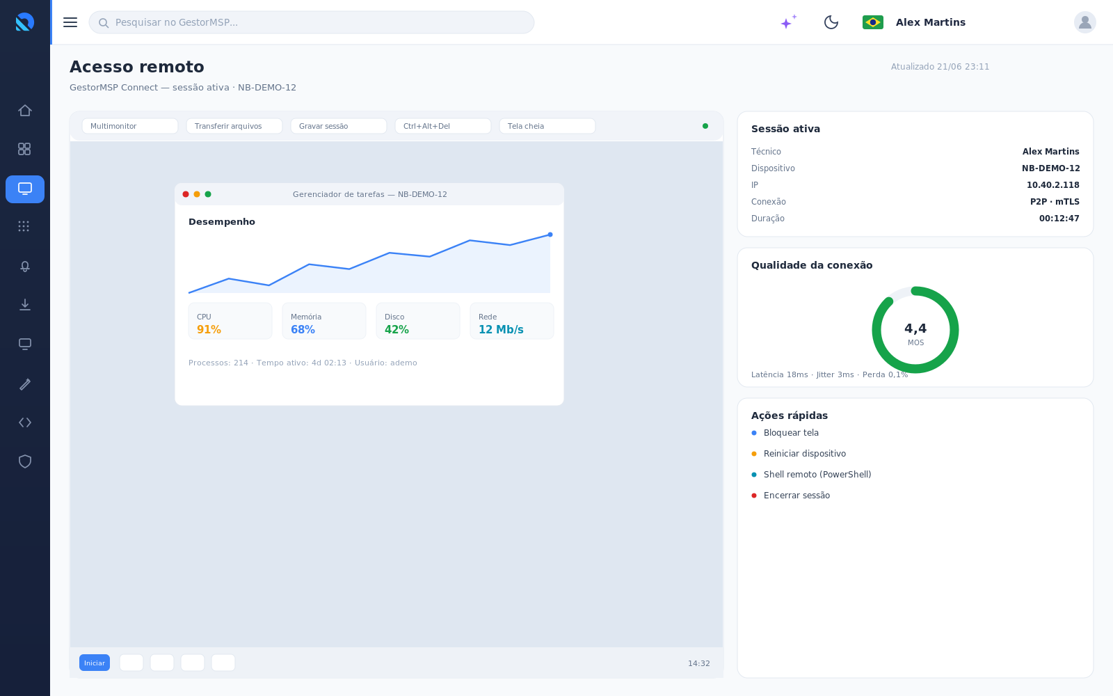Open the code brackets icon in sidebar
Screen dimensions: 1113x696
[x=25, y=422]
